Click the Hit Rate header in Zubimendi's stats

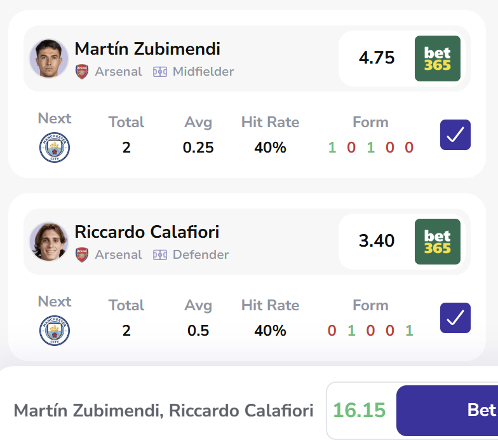[x=270, y=122]
